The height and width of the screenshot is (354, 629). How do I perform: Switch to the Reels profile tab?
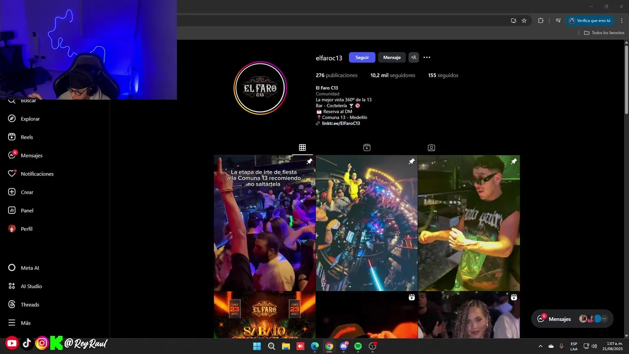point(367,147)
